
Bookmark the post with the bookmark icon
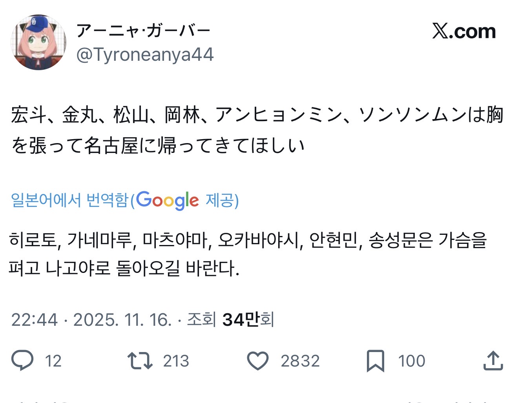click(x=375, y=361)
